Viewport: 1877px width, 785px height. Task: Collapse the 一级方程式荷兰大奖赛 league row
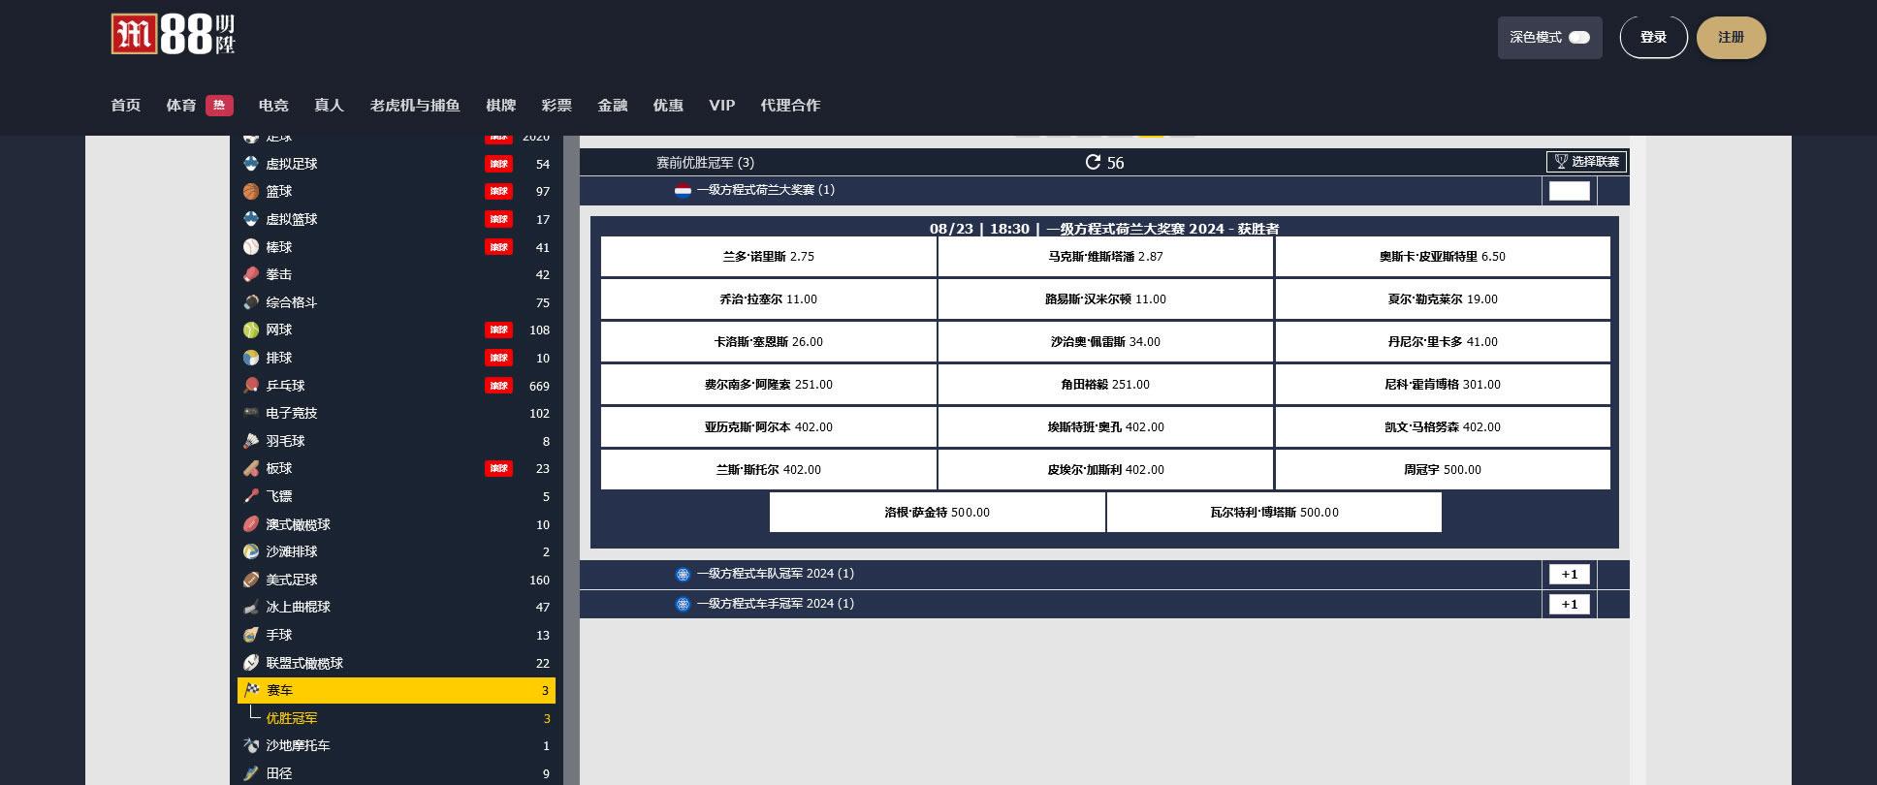[x=1104, y=190]
